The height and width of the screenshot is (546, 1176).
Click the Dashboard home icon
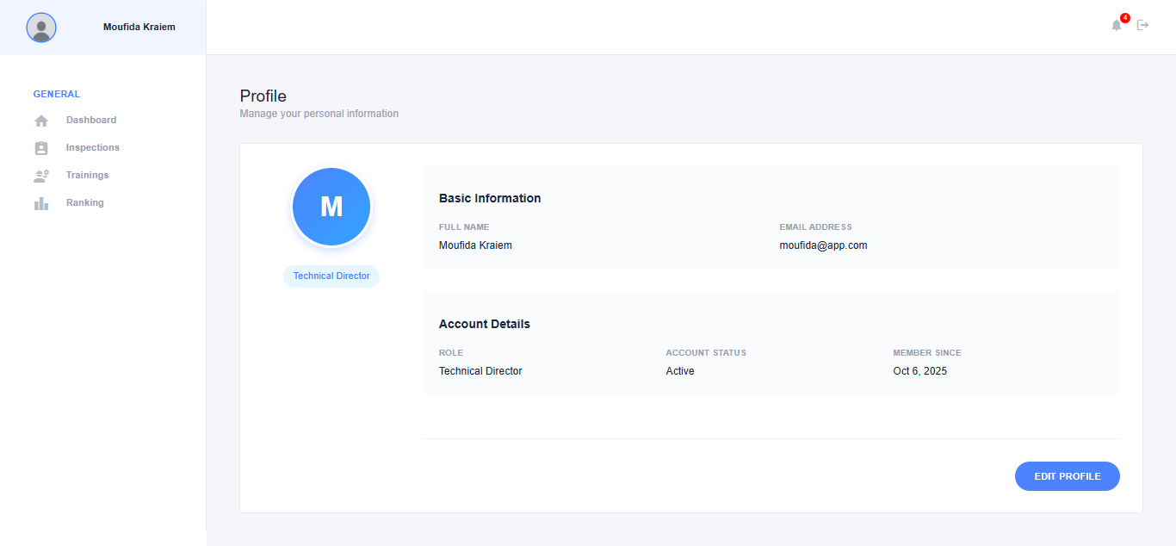coord(41,121)
